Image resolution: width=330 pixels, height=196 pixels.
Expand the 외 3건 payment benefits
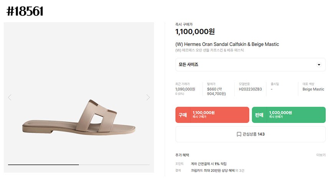coord(239,170)
